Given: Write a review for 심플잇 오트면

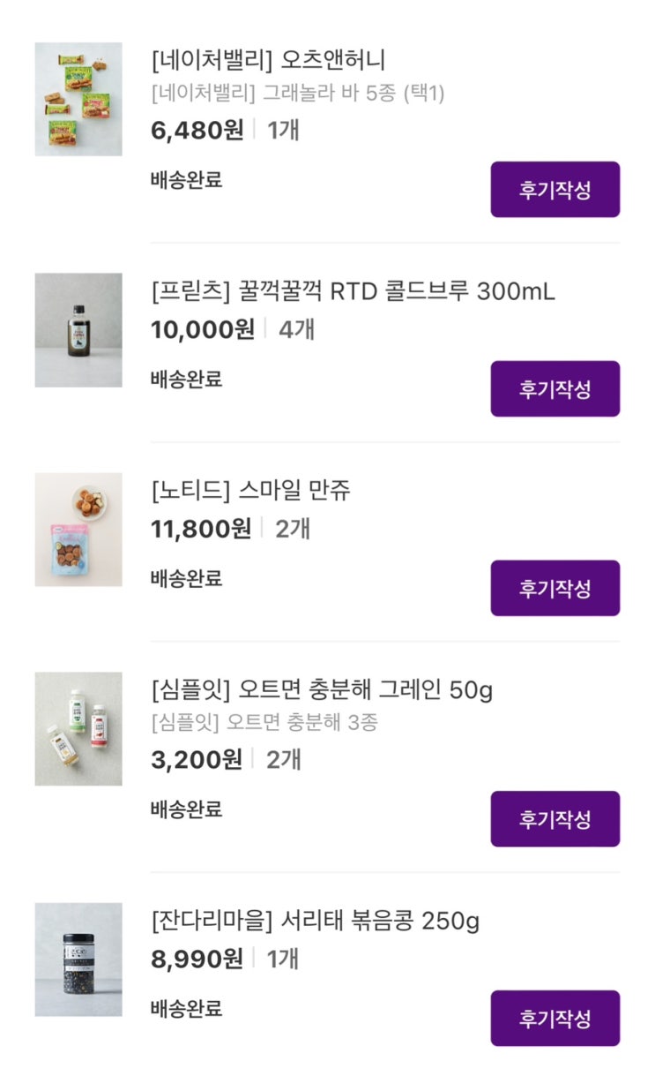Looking at the screenshot, I should pyautogui.click(x=555, y=818).
